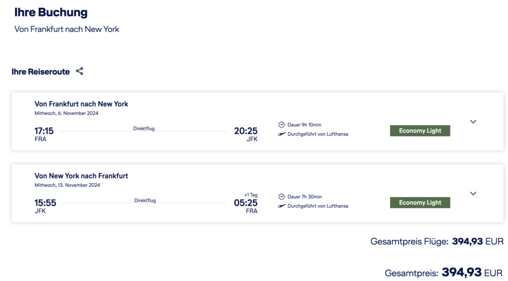Viewport: 508px width, 281px height.
Task: Click the 20:25 JFK arrival time
Action: [x=246, y=131]
